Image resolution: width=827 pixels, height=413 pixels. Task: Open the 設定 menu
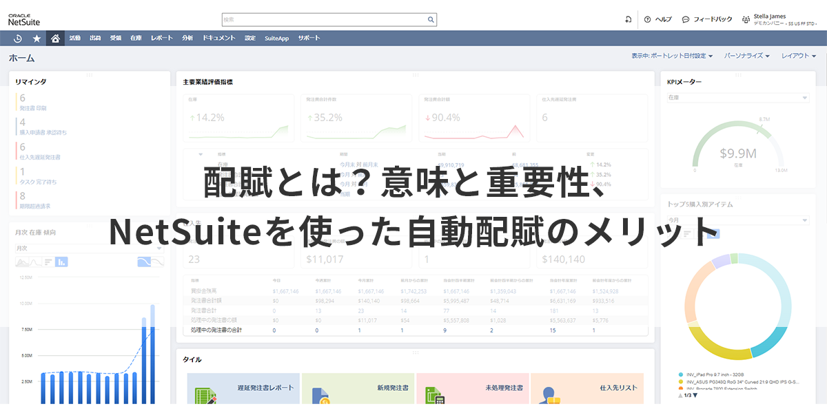click(249, 39)
